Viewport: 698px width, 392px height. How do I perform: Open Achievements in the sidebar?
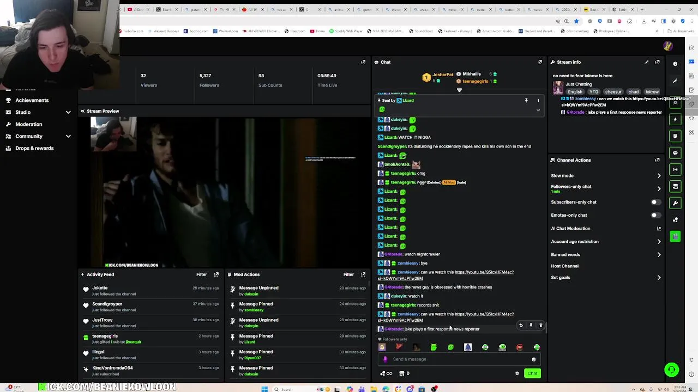[32, 100]
